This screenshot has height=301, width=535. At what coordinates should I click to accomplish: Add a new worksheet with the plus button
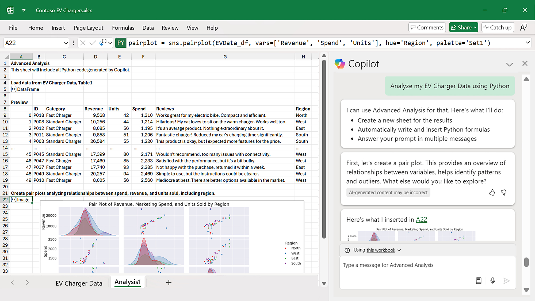click(x=169, y=282)
